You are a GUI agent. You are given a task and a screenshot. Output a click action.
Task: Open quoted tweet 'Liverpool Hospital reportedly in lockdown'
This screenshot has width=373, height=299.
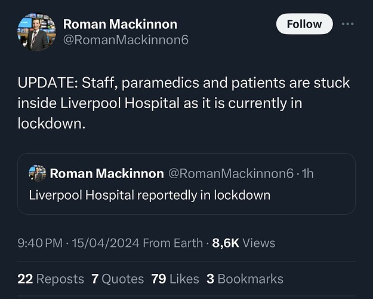point(150,195)
